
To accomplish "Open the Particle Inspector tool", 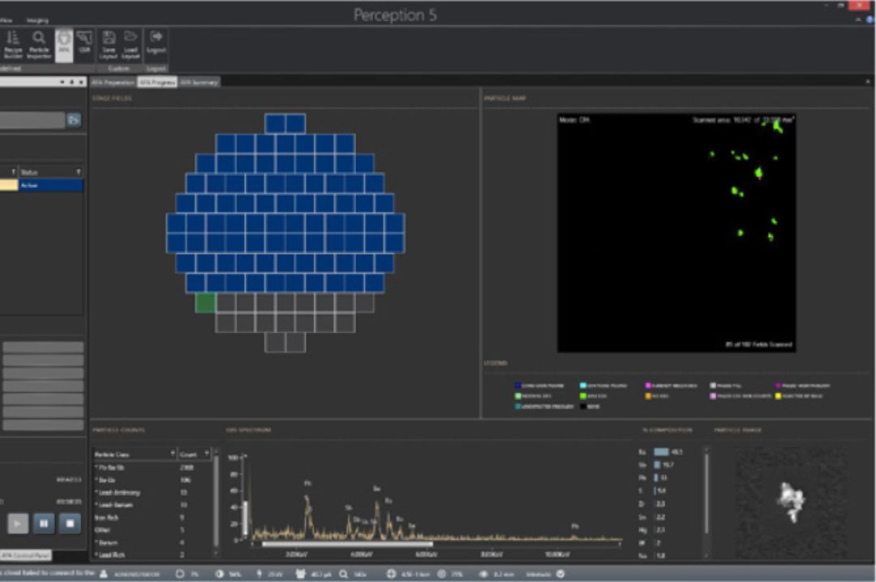I will [x=39, y=44].
